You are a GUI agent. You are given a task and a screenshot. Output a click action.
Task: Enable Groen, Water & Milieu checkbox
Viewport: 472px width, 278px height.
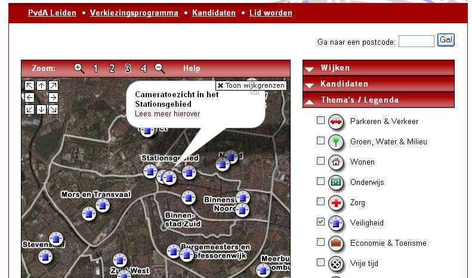click(x=320, y=141)
